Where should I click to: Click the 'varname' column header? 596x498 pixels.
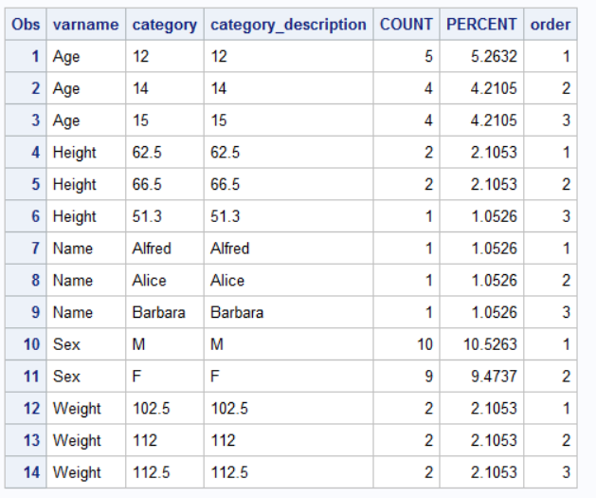86,25
